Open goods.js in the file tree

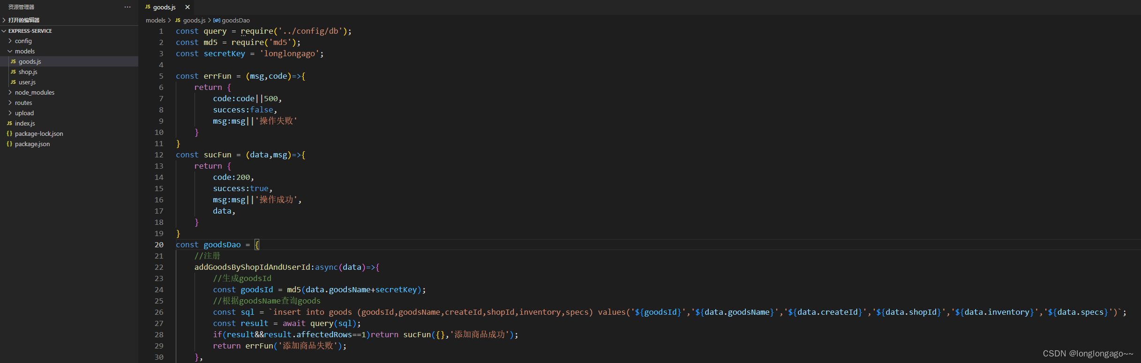(69, 61)
